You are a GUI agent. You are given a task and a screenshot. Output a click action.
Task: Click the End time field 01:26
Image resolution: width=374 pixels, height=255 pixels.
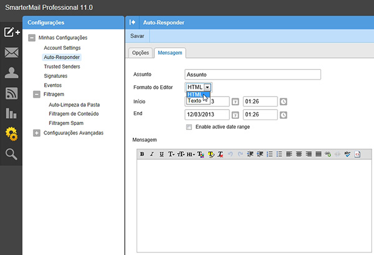pyautogui.click(x=260, y=114)
